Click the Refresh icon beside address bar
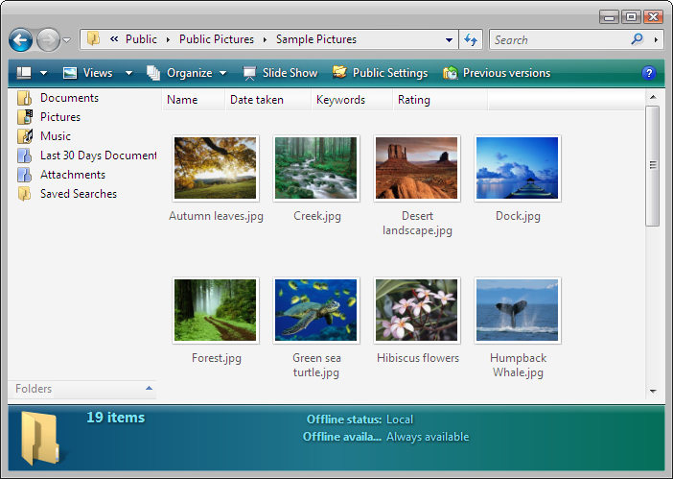The height and width of the screenshot is (479, 673). coord(471,40)
